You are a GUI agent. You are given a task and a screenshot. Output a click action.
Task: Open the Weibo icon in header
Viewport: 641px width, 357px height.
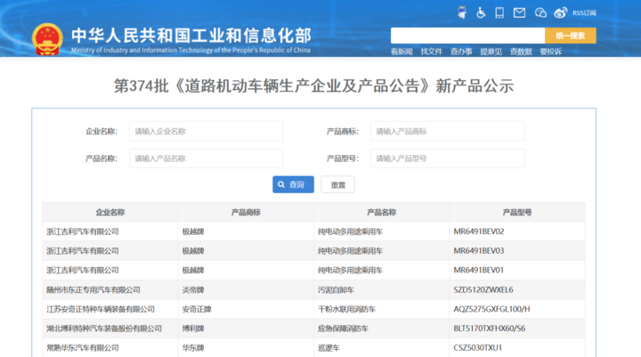[x=561, y=12]
